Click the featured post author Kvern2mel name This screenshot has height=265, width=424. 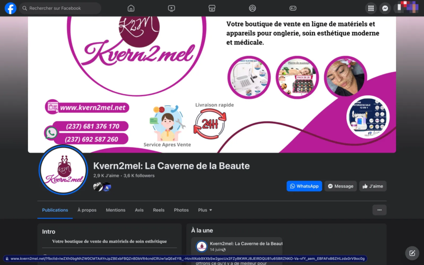(x=246, y=244)
